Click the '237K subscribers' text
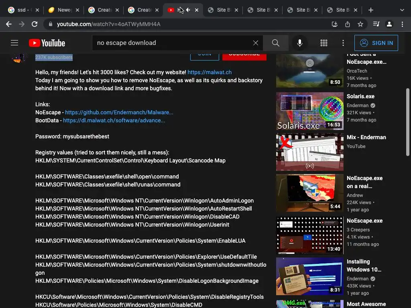This screenshot has height=308, width=411. coord(54,57)
